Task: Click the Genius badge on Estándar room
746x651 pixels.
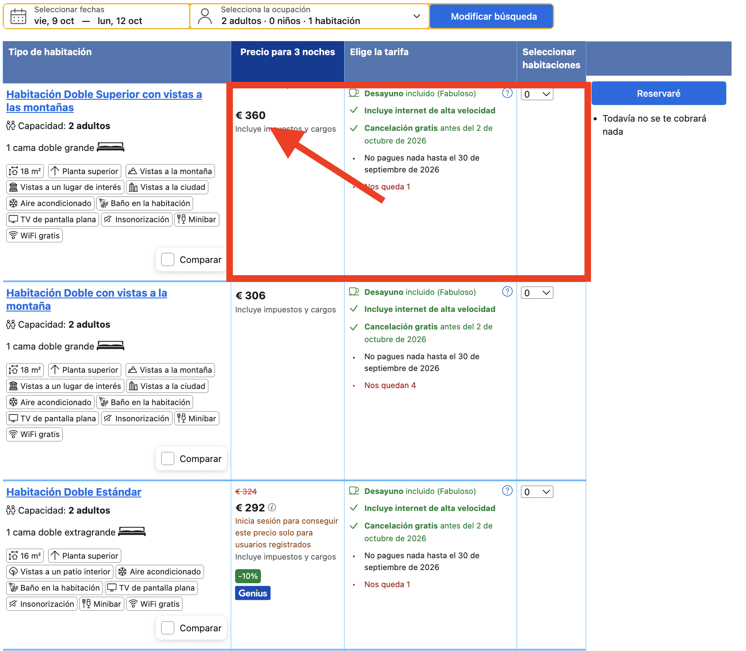Action: [x=253, y=593]
